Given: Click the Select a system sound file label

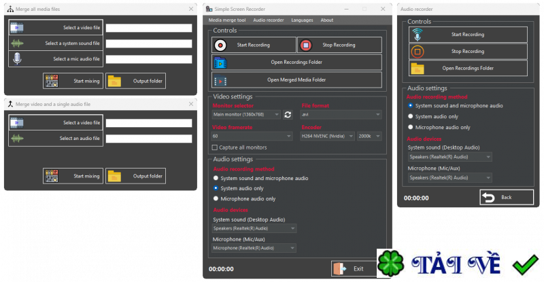Looking at the screenshot, I should (x=72, y=43).
